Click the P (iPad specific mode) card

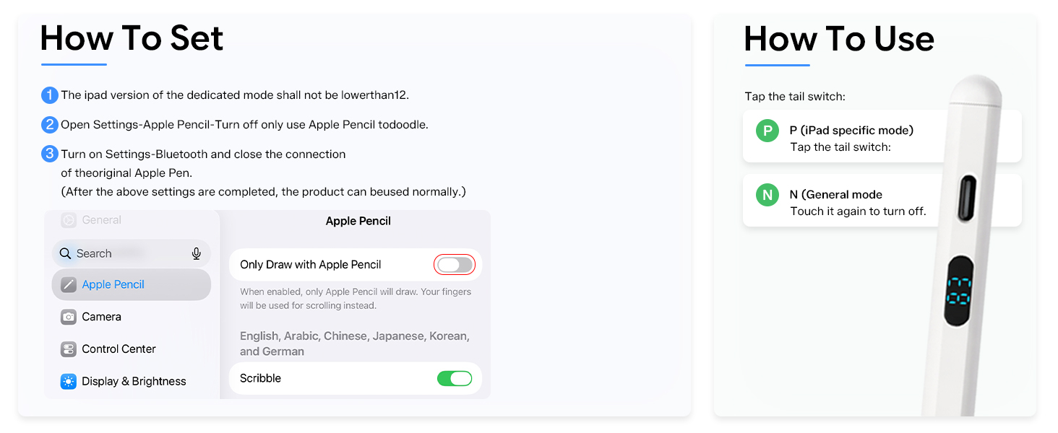click(x=882, y=136)
